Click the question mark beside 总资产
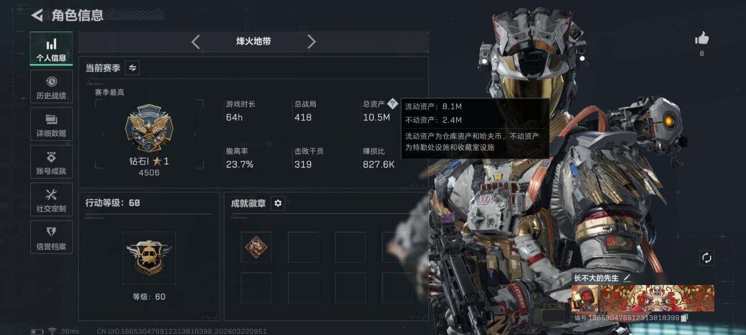 (x=392, y=104)
